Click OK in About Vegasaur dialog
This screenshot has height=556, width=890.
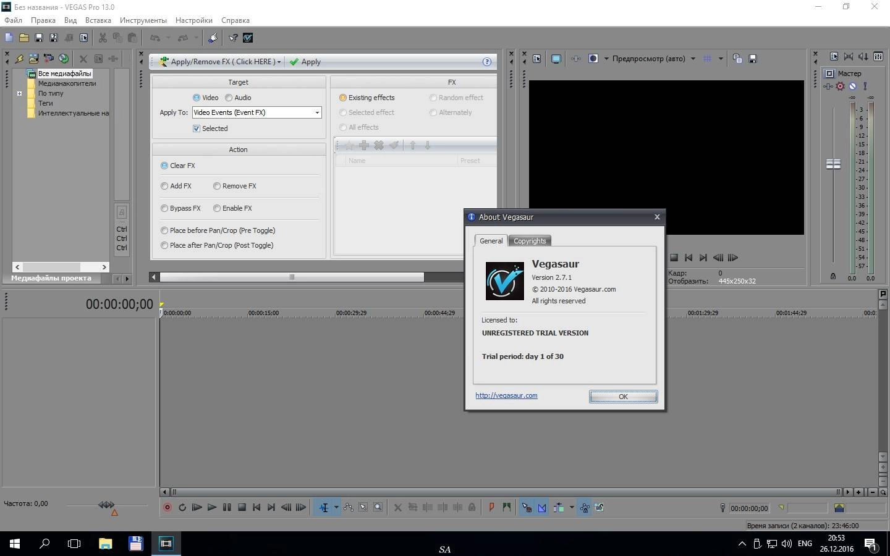(x=623, y=397)
